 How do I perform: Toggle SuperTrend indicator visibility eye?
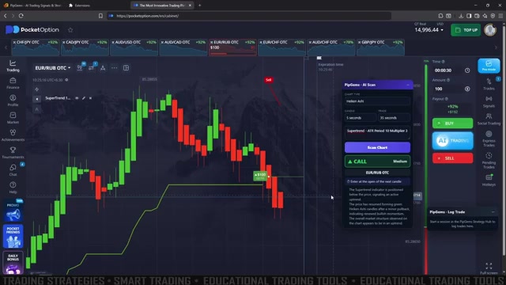tap(77, 98)
